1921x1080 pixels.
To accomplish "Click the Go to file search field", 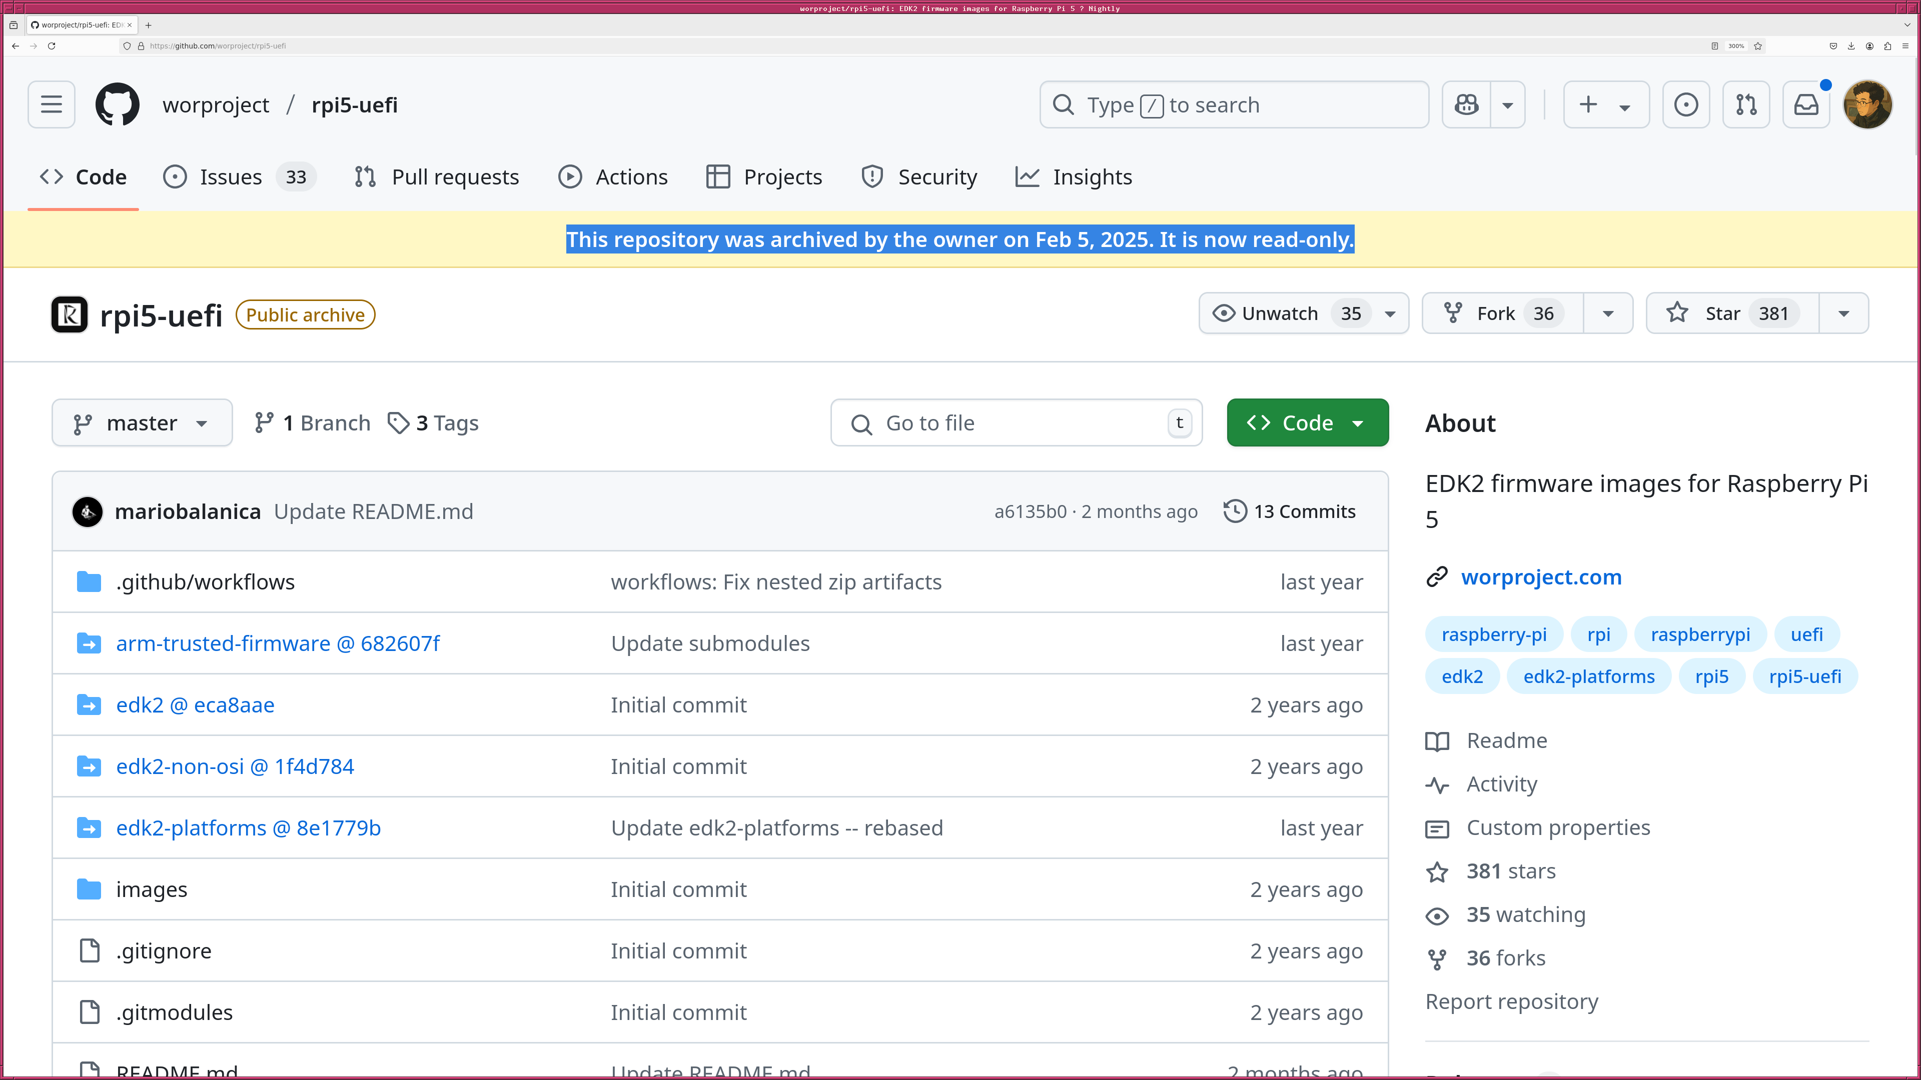I will coord(1016,422).
